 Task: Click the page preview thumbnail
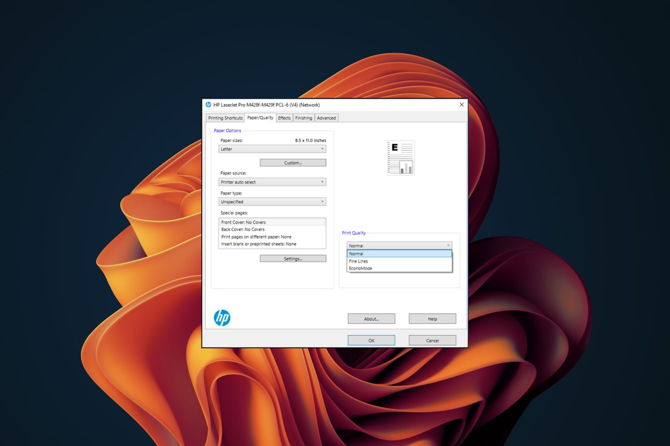tap(401, 158)
